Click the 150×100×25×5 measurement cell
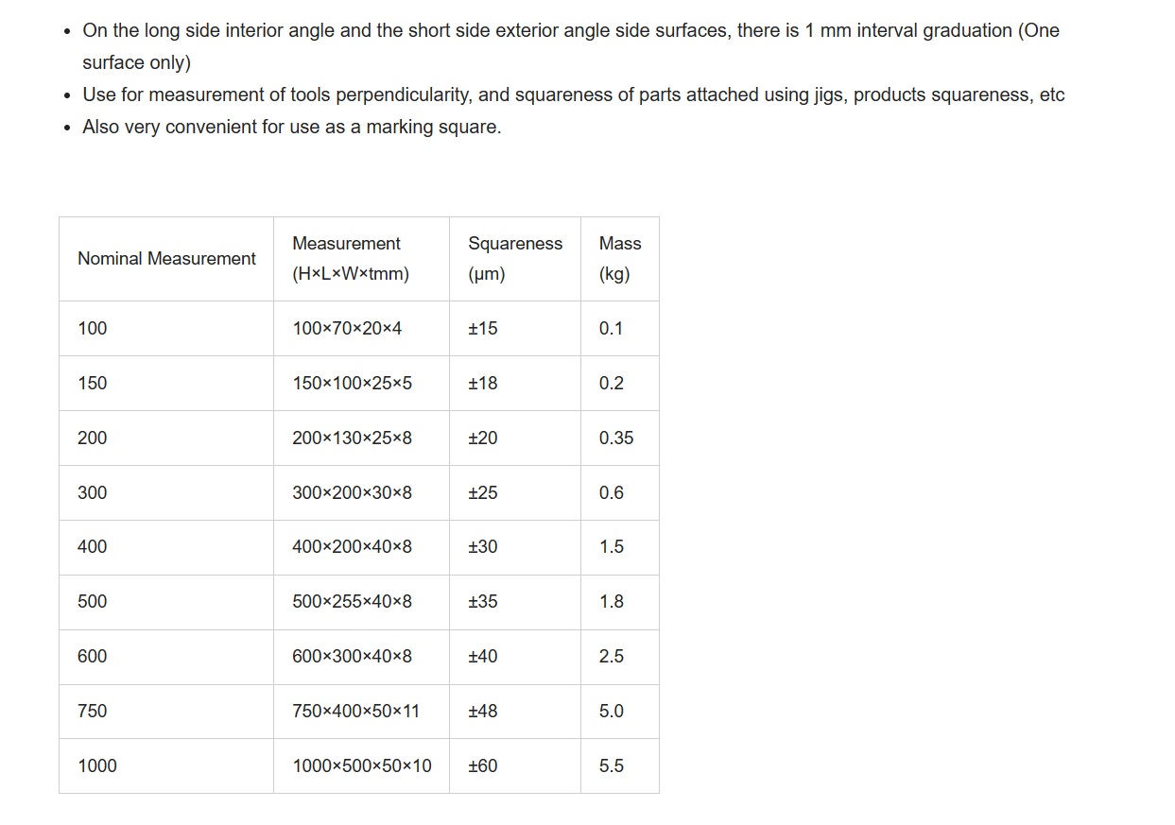 tap(361, 384)
